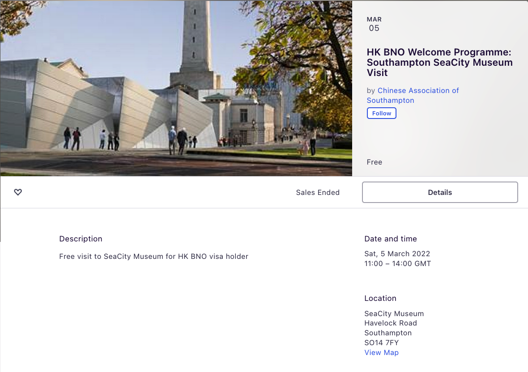Save event with the heart icon
Image resolution: width=528 pixels, height=372 pixels.
pos(18,192)
